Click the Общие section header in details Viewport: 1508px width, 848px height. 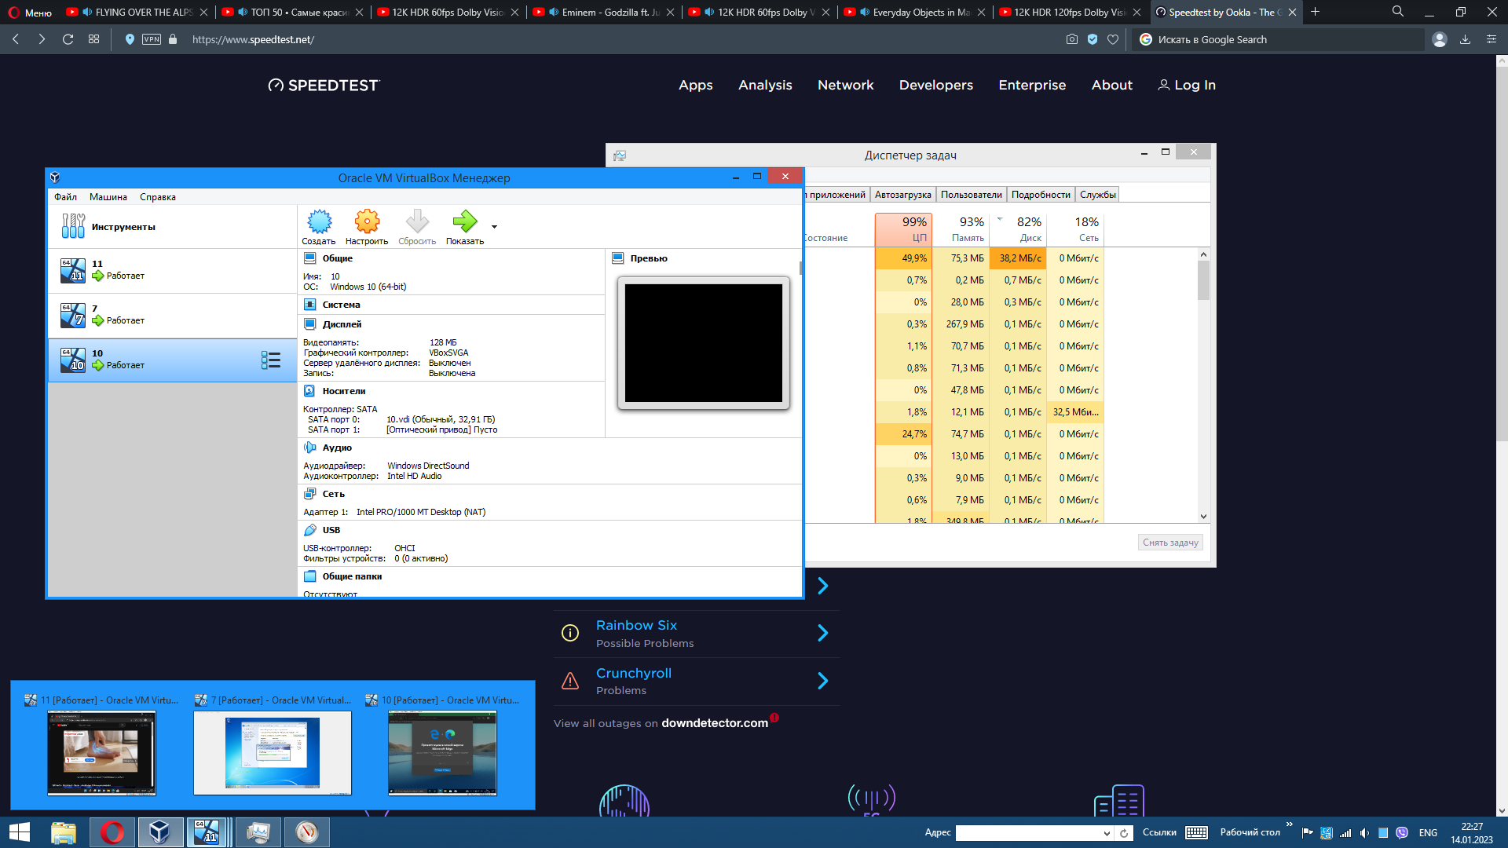click(337, 258)
